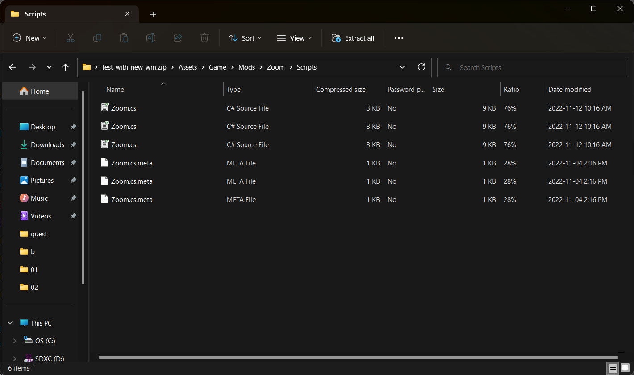Screen dimensions: 634x375
Task: Click the Paste clipboard icon
Action: click(x=124, y=38)
